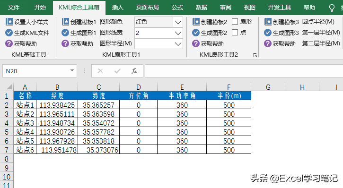Open 获取帮助 in KML扇形工具1 group
This screenshot has width=343, height=188.
(77, 43)
